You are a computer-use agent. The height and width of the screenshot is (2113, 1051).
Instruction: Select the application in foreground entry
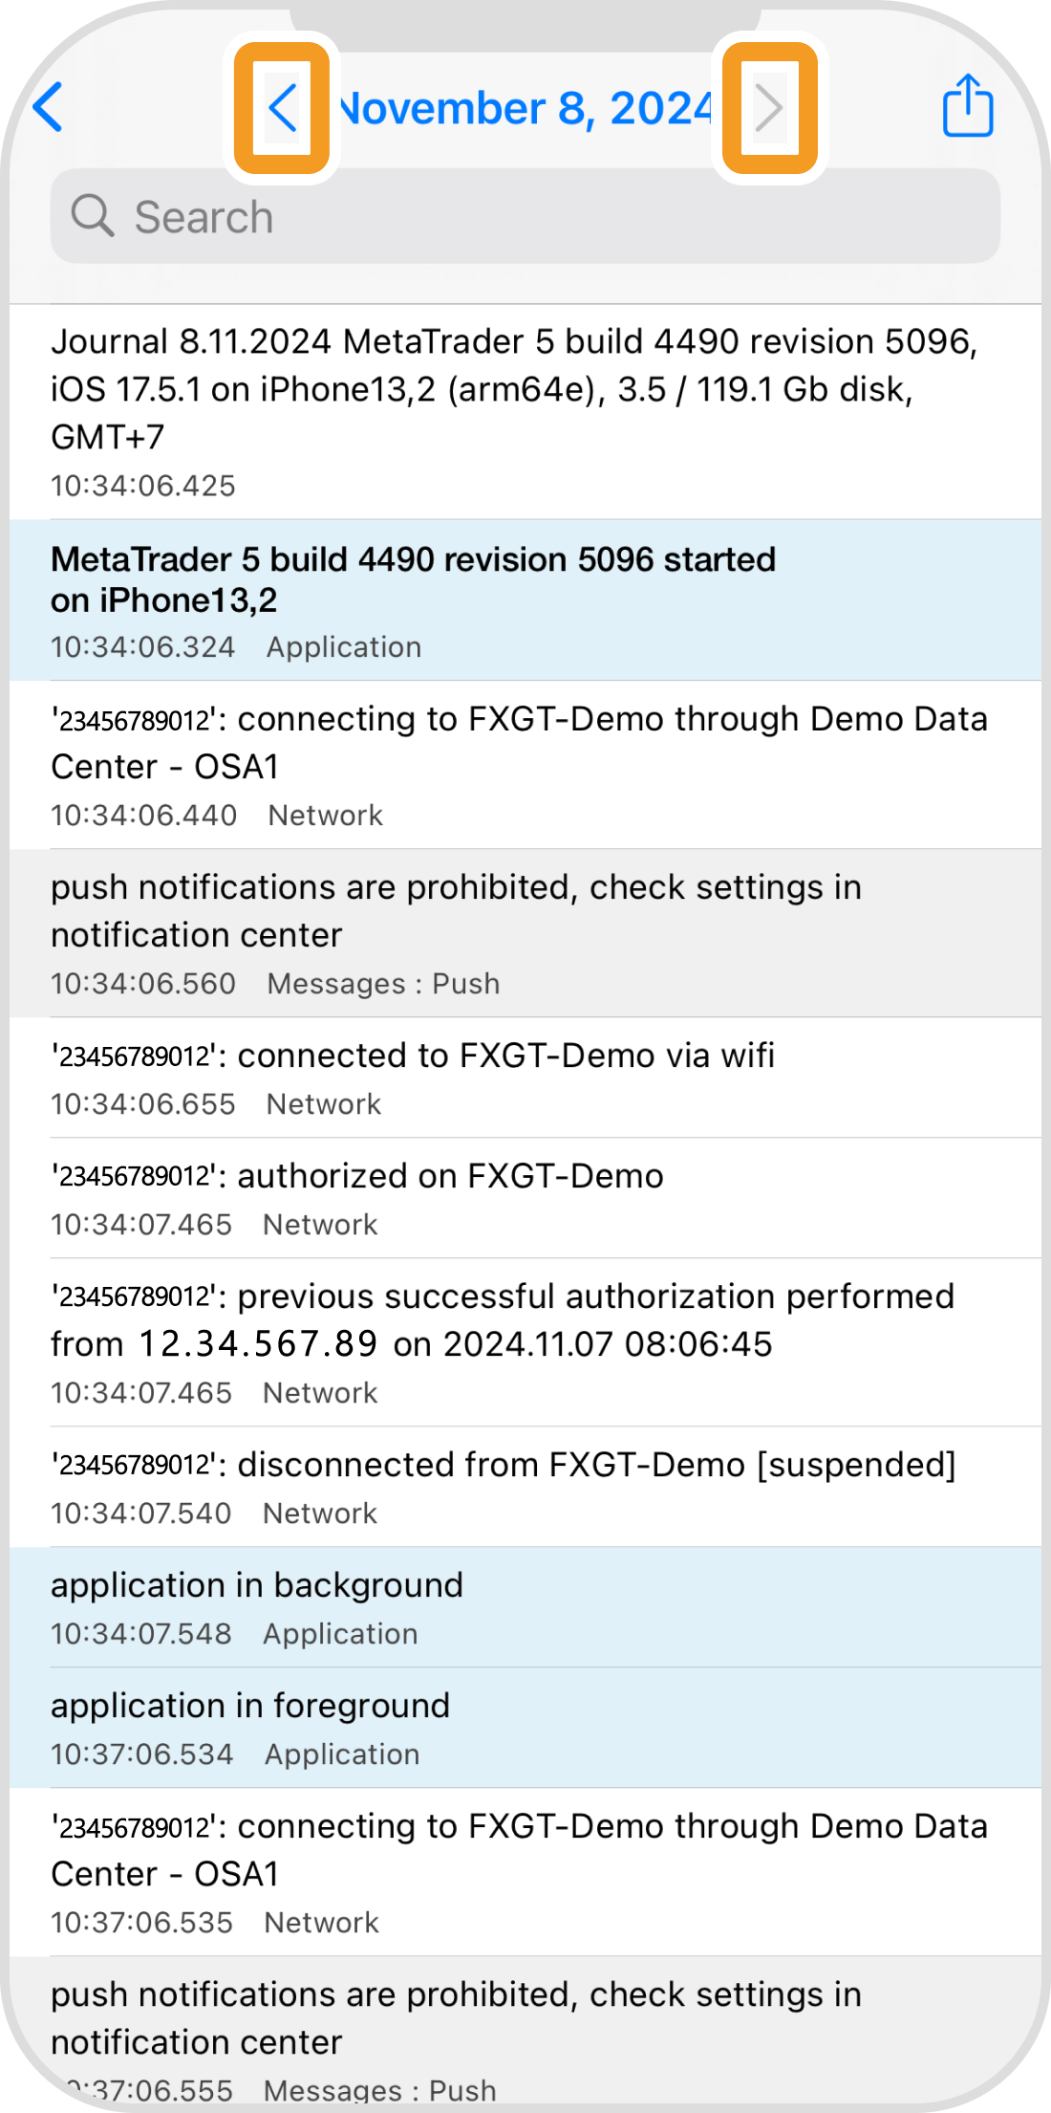[525, 1728]
